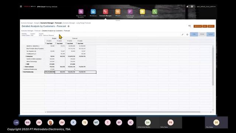Switch to the Scenario Manager - Forecast tab

tap(51, 23)
